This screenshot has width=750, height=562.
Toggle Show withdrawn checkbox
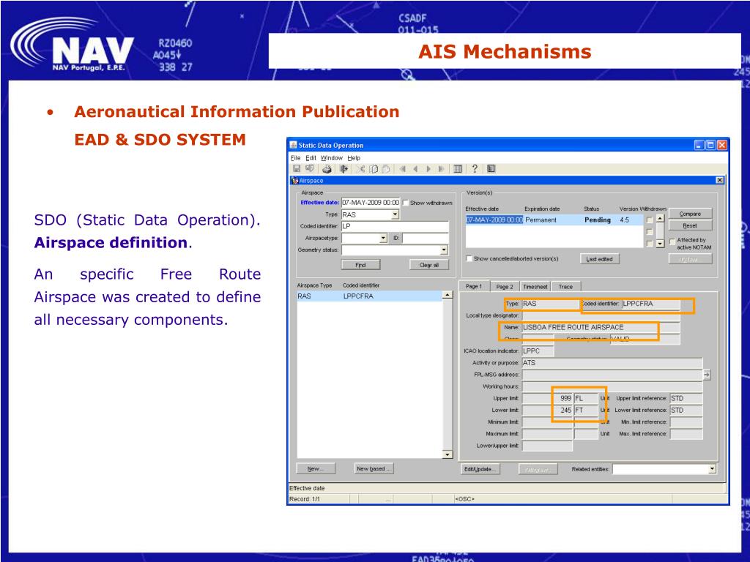[406, 203]
